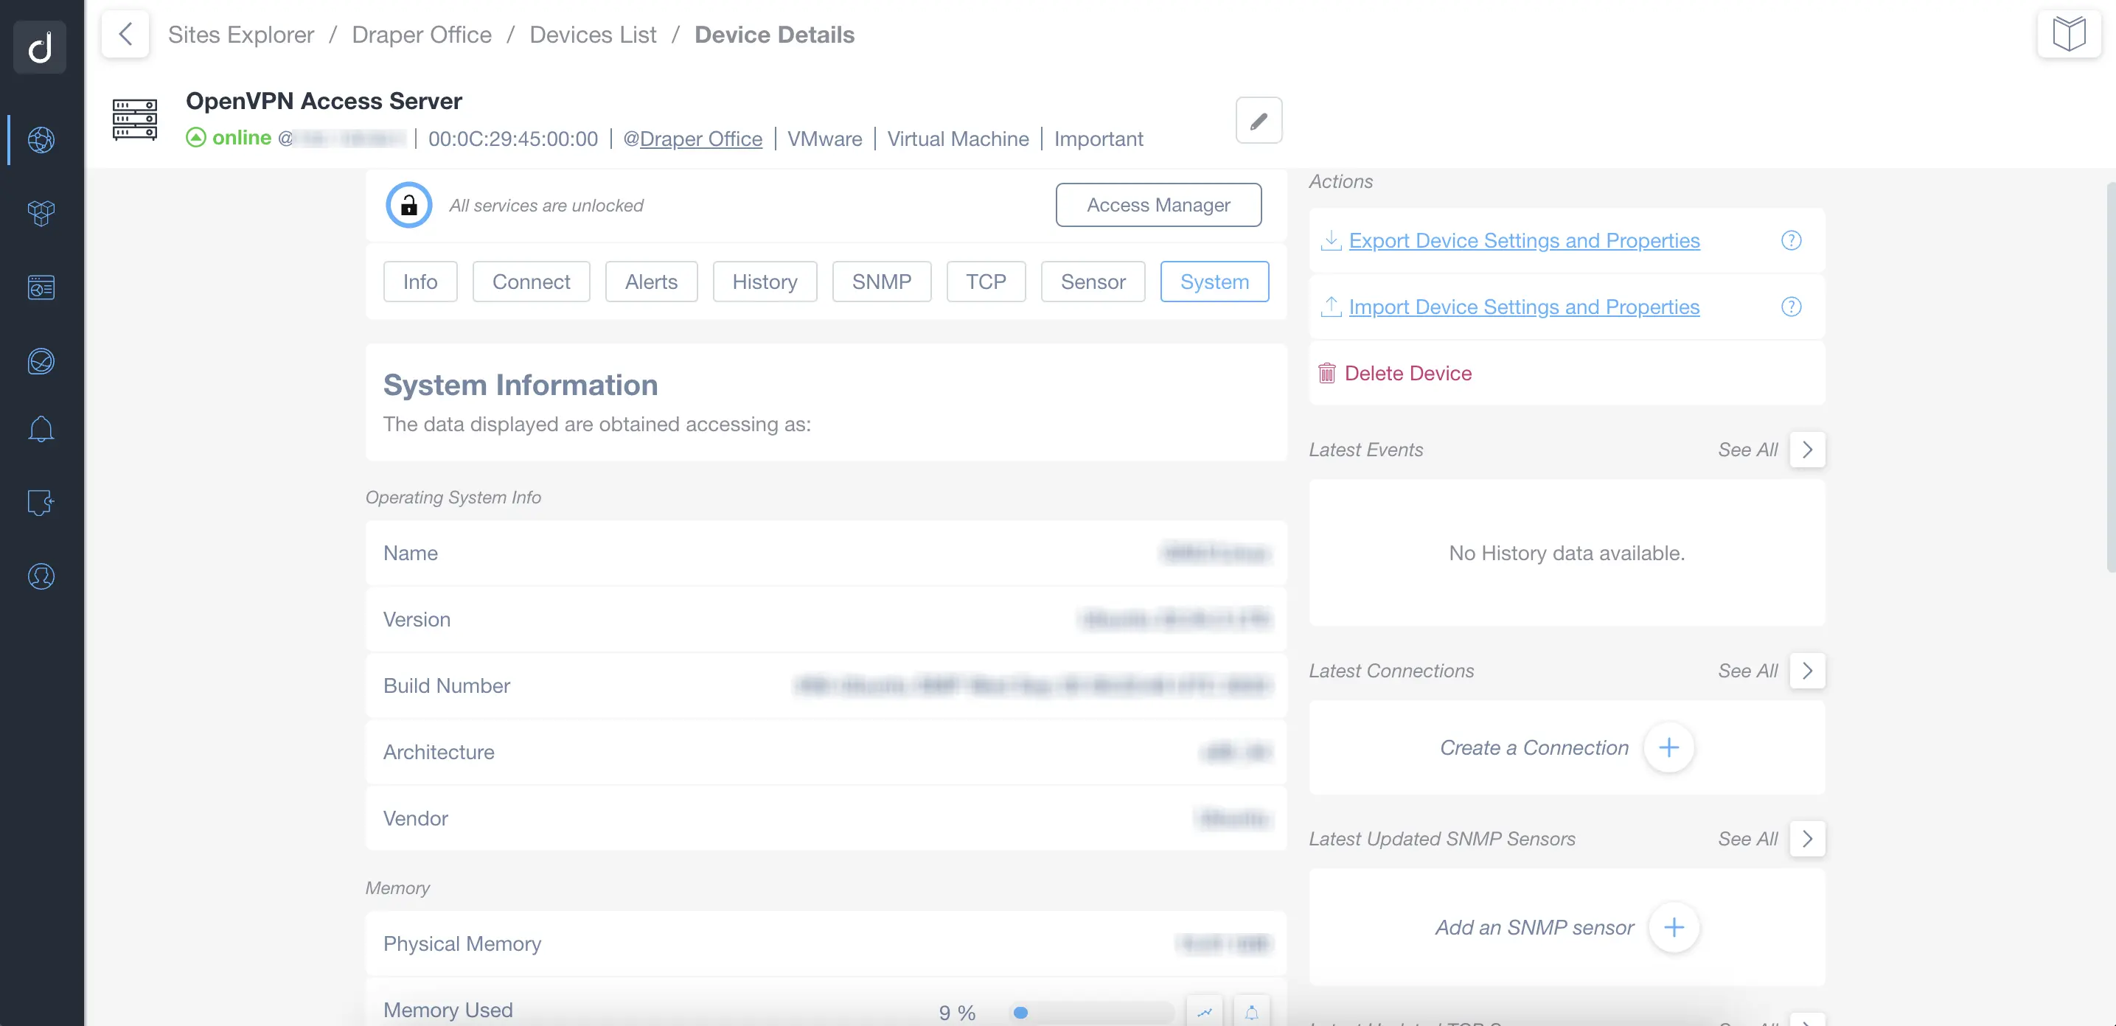This screenshot has height=1026, width=2116.
Task: Open the cubes inventory sidebar icon
Action: coord(41,214)
